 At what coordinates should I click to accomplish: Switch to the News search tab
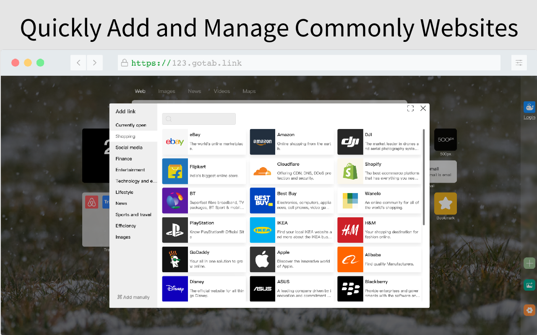point(194,91)
